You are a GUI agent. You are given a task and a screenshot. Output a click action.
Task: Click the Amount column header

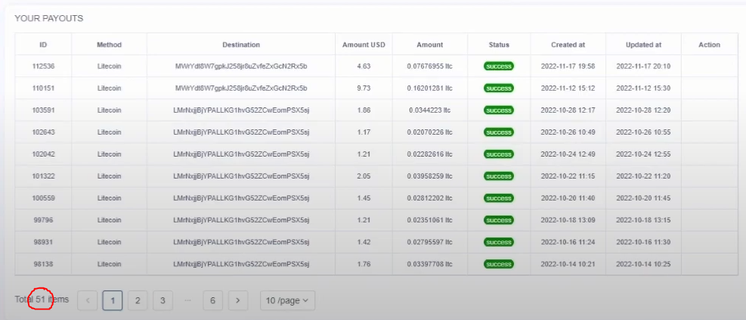(x=429, y=45)
